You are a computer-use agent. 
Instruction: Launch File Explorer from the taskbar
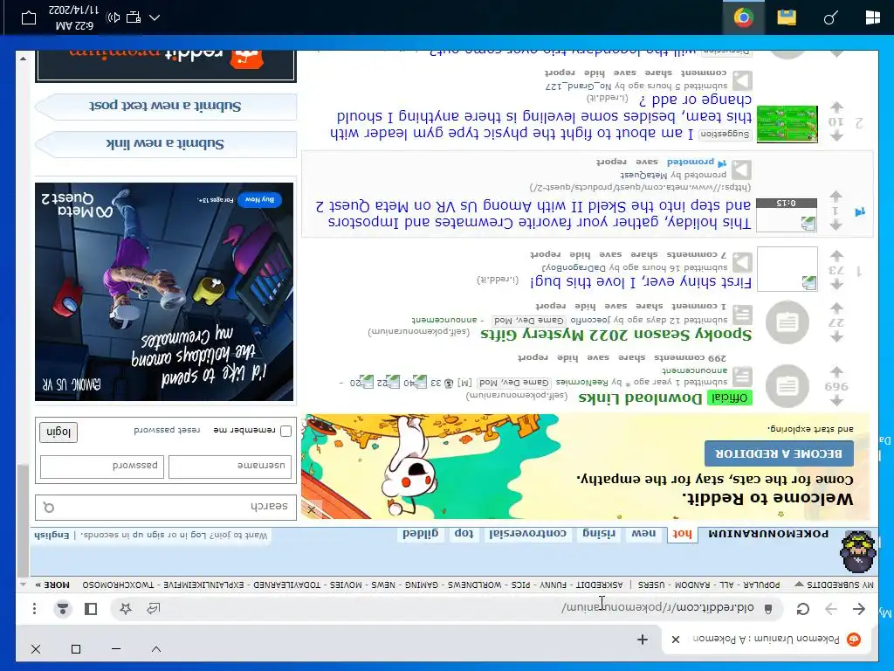pyautogui.click(x=787, y=17)
